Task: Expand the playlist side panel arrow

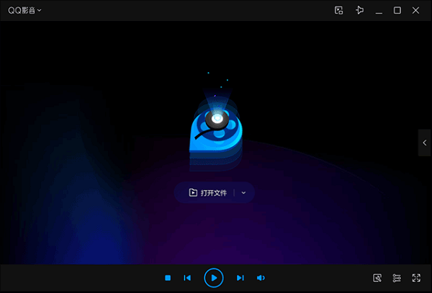Action: pyautogui.click(x=425, y=143)
